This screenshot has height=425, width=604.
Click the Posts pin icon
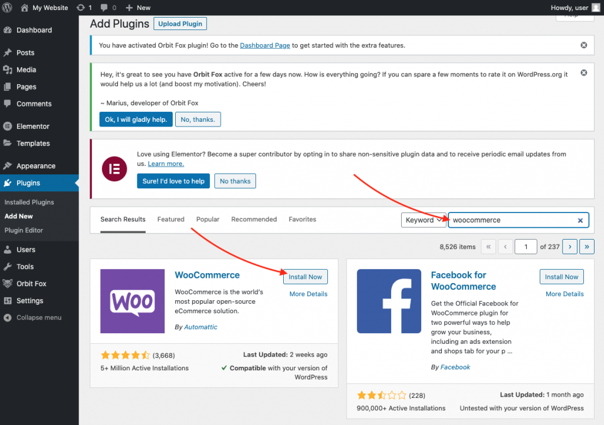8,52
